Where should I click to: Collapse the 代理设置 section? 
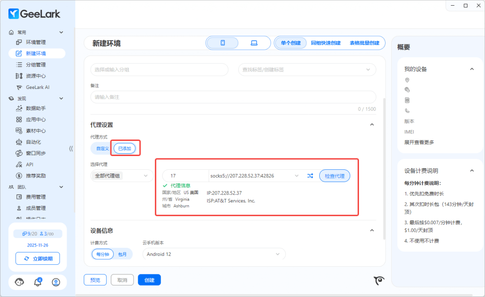372,125
